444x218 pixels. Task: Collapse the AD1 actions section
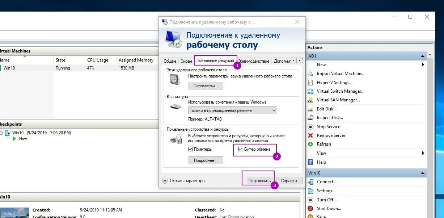423,56
